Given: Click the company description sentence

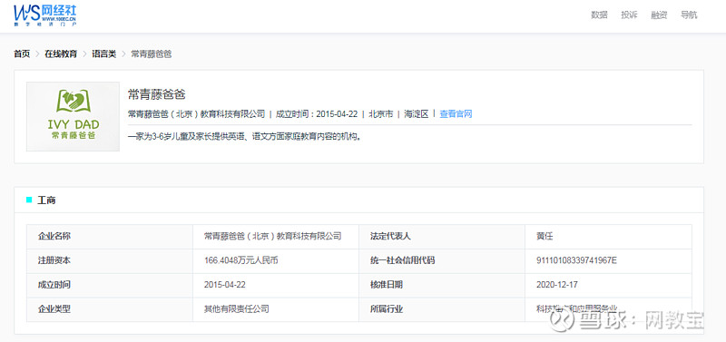Looking at the screenshot, I should tap(243, 137).
